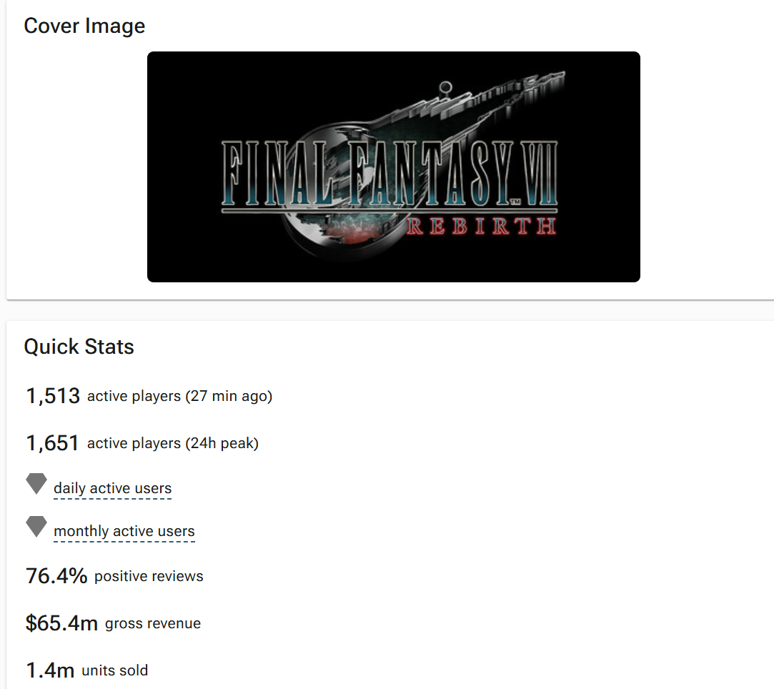Select the 1.4m units sold value

click(50, 670)
